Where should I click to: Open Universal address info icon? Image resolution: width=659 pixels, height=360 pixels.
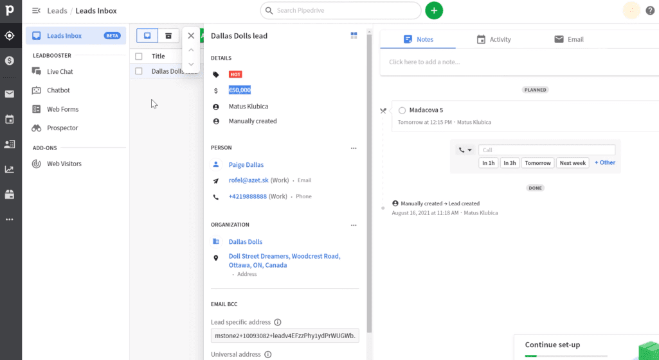[267, 354]
